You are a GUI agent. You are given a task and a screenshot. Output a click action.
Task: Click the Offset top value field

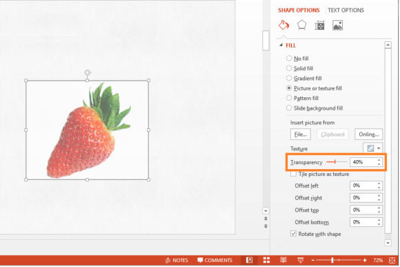[x=363, y=210]
